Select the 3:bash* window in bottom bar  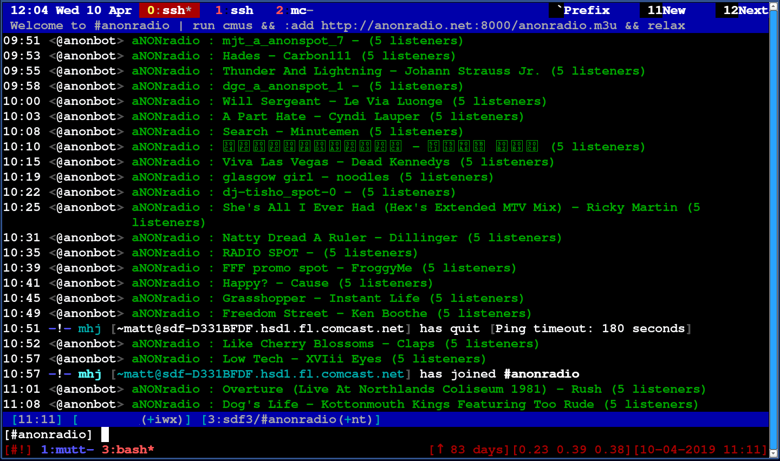128,450
